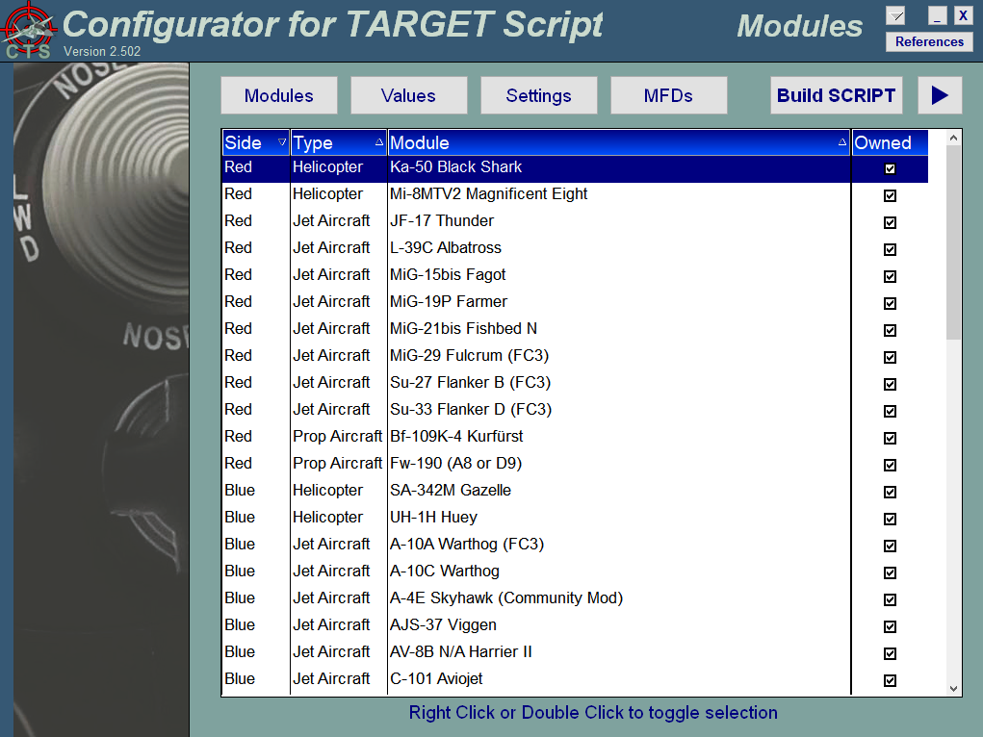Open the References button
Screen dimensions: 983x737
928,41
